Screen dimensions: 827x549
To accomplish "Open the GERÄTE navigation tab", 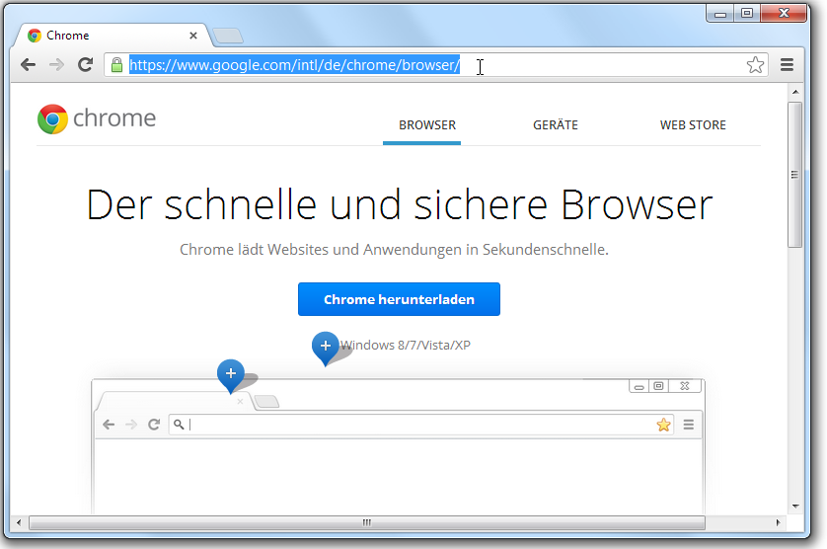I will [x=556, y=124].
